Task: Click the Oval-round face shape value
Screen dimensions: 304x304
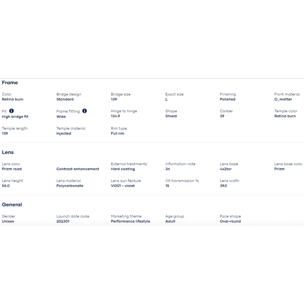Action: coord(230,221)
